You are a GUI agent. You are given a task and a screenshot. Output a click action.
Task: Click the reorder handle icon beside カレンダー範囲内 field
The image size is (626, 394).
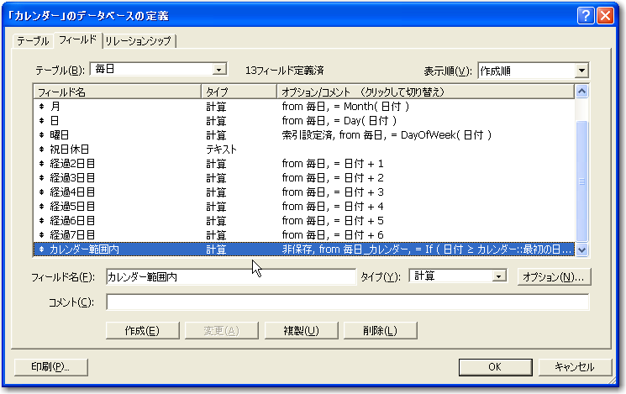[x=41, y=250]
